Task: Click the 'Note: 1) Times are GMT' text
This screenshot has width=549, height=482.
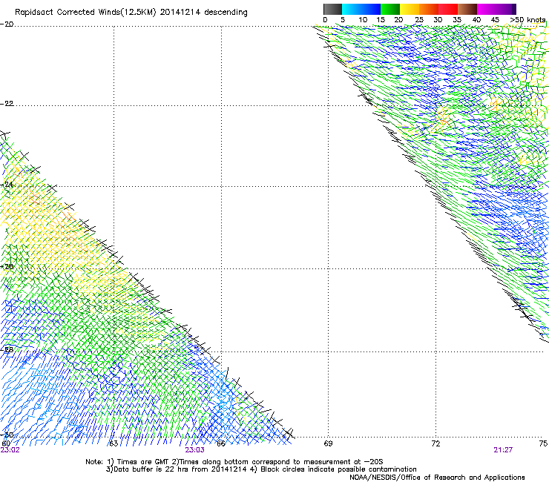Action: click(128, 462)
